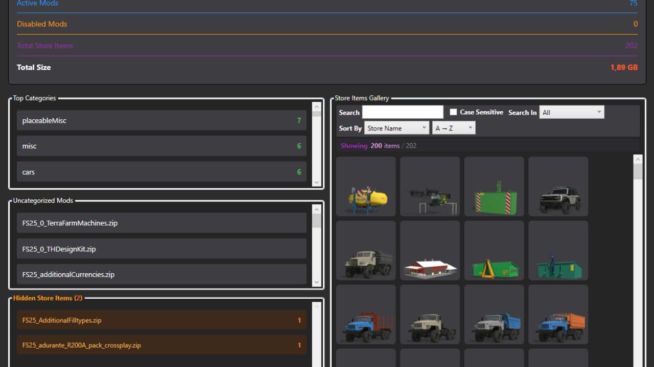Image resolution: width=654 pixels, height=367 pixels.
Task: Open the A→Z sort order dropdown
Action: [453, 128]
